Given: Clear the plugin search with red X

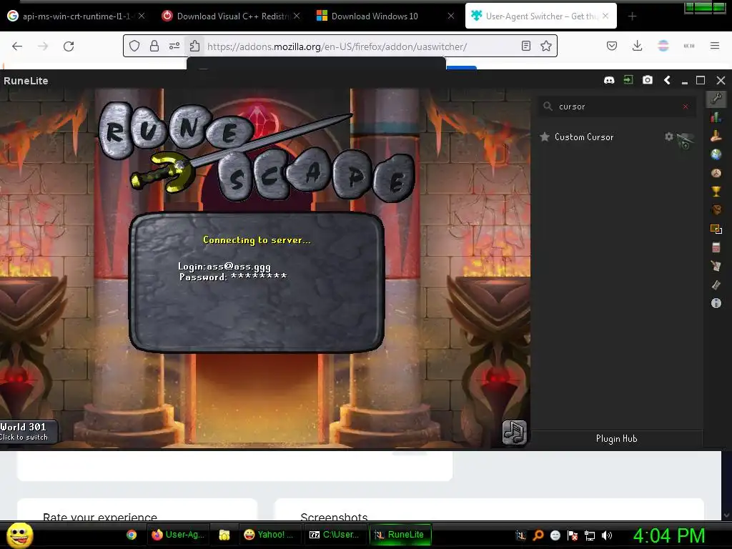Looking at the screenshot, I should (686, 107).
